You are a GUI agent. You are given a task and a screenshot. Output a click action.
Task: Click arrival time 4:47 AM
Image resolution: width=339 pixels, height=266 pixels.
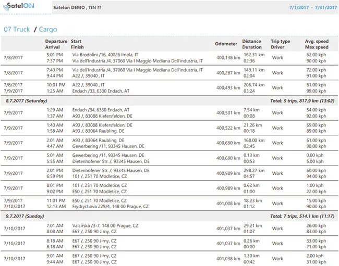coord(55,146)
